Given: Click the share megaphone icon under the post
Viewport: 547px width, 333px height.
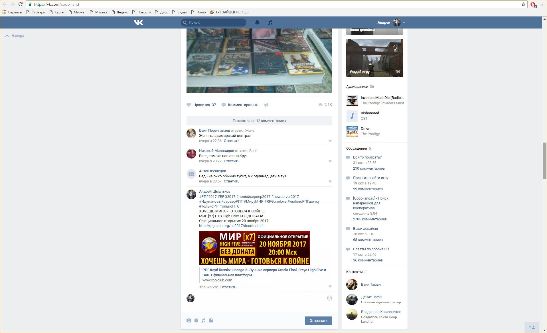Looking at the screenshot, I should click(266, 105).
